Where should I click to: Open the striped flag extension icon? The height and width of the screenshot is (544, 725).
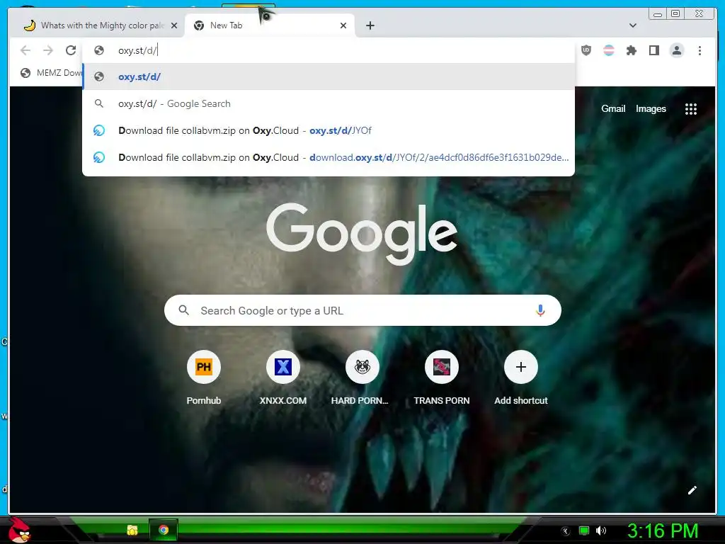click(609, 50)
